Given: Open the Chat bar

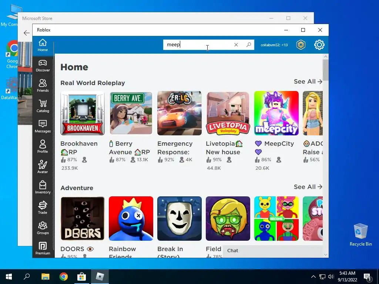Looking at the screenshot, I should (x=273, y=251).
